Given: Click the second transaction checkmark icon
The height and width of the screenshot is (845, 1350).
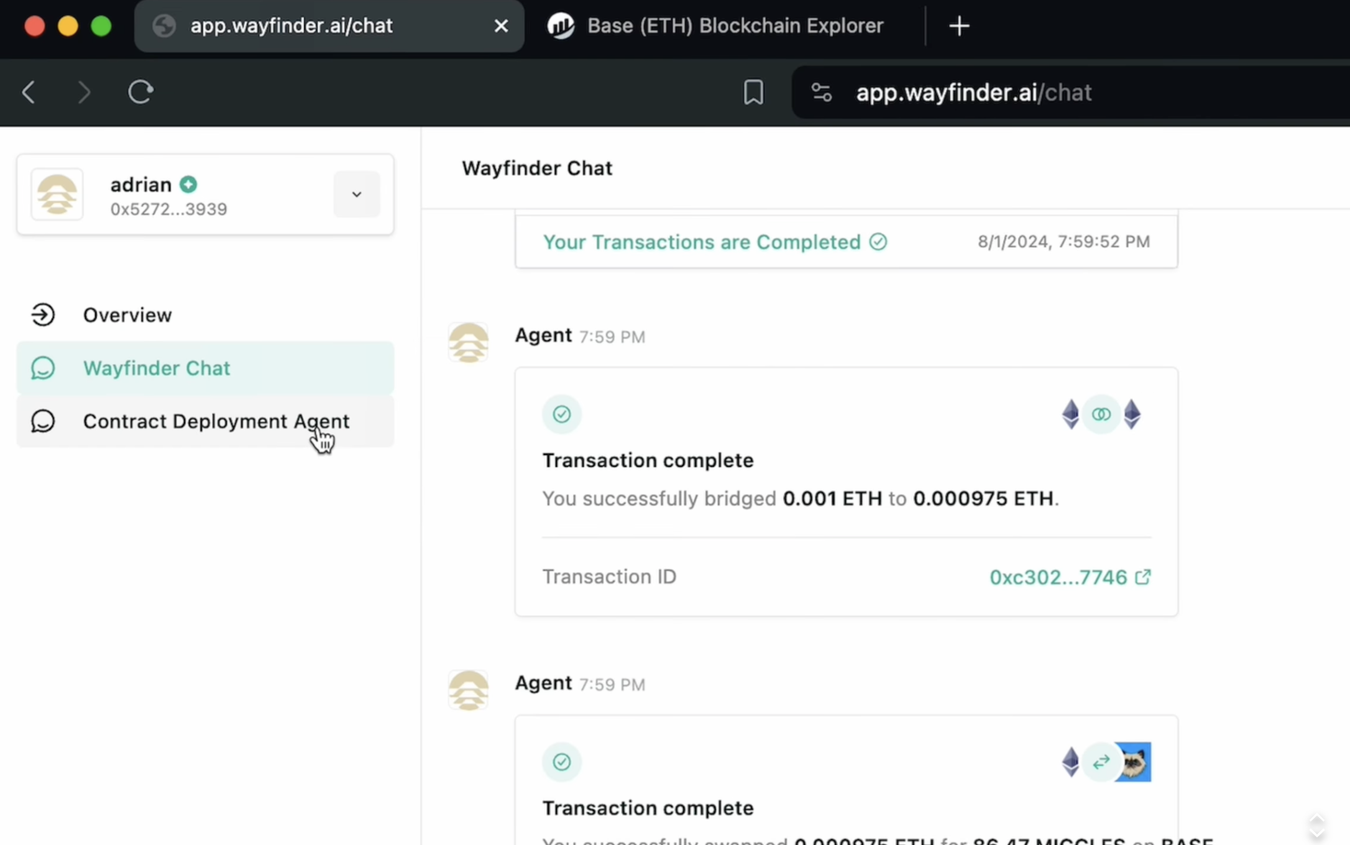Looking at the screenshot, I should pos(562,761).
